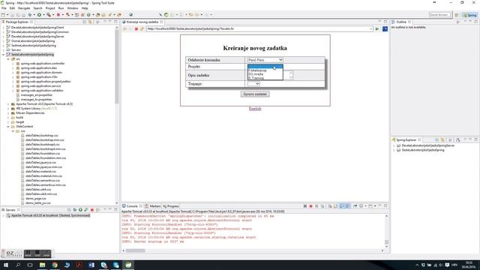Click the blue external browser icon beside URL

385,28
